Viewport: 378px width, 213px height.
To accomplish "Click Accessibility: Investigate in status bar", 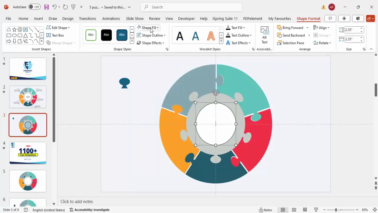I will [x=89, y=210].
